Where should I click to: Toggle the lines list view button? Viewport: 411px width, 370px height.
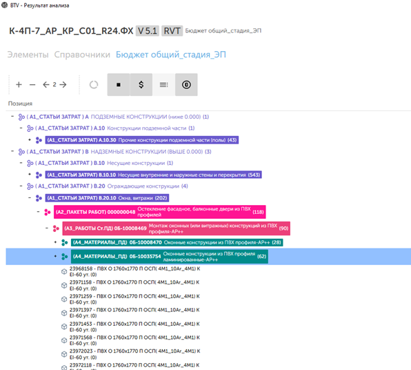tap(164, 84)
